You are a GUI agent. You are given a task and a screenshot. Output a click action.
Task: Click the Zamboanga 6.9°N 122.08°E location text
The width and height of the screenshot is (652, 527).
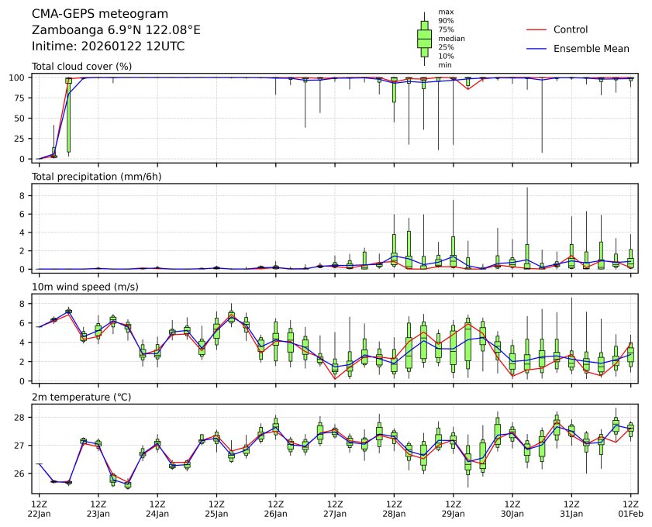click(x=116, y=30)
